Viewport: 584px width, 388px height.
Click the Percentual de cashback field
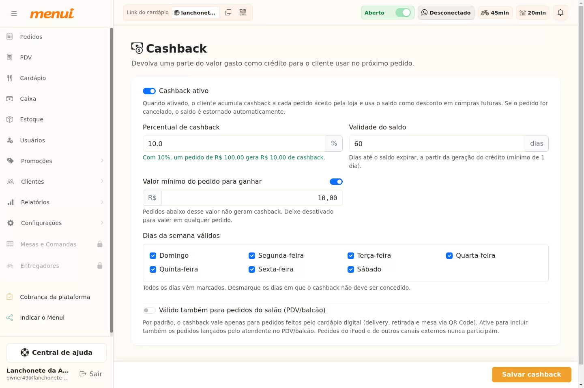pos(234,144)
